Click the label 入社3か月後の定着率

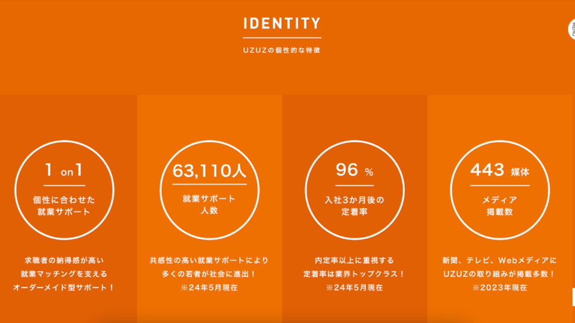point(355,206)
